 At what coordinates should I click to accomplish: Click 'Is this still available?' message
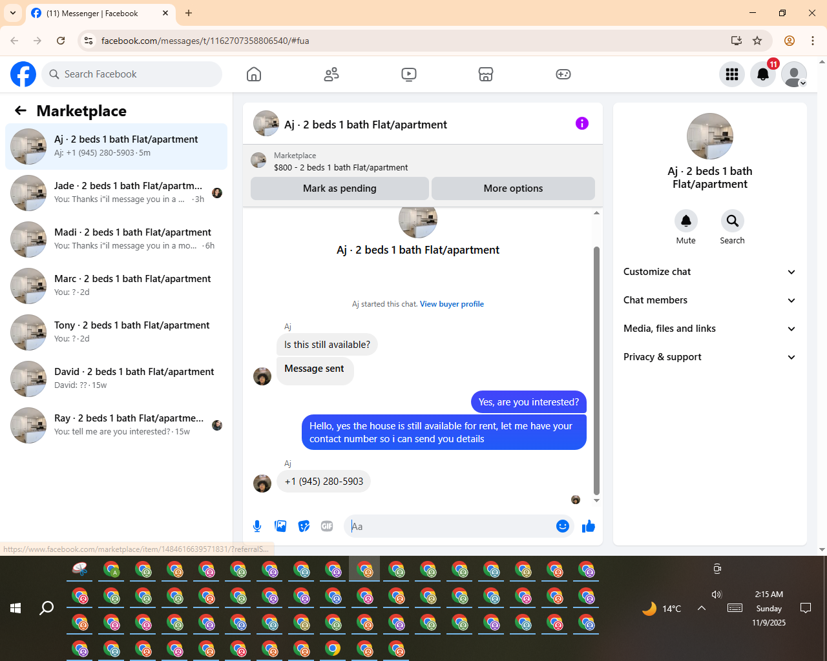coord(327,345)
